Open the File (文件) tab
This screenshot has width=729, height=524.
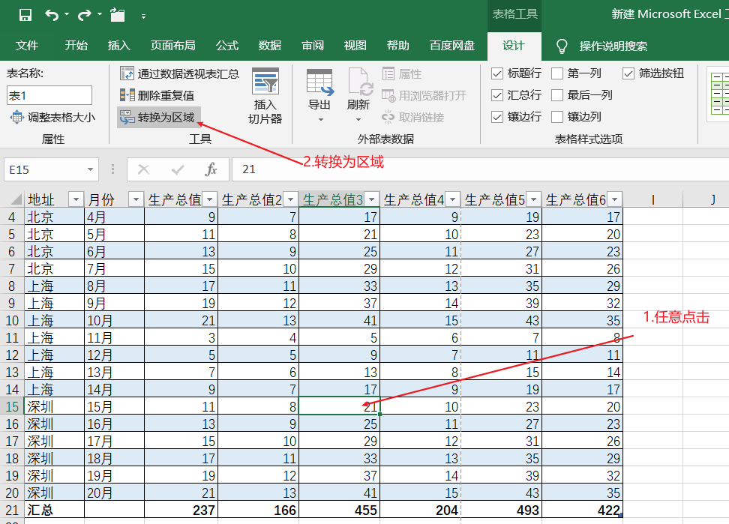27,46
